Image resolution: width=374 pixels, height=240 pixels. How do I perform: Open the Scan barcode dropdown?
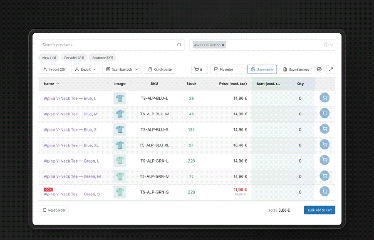[122, 69]
